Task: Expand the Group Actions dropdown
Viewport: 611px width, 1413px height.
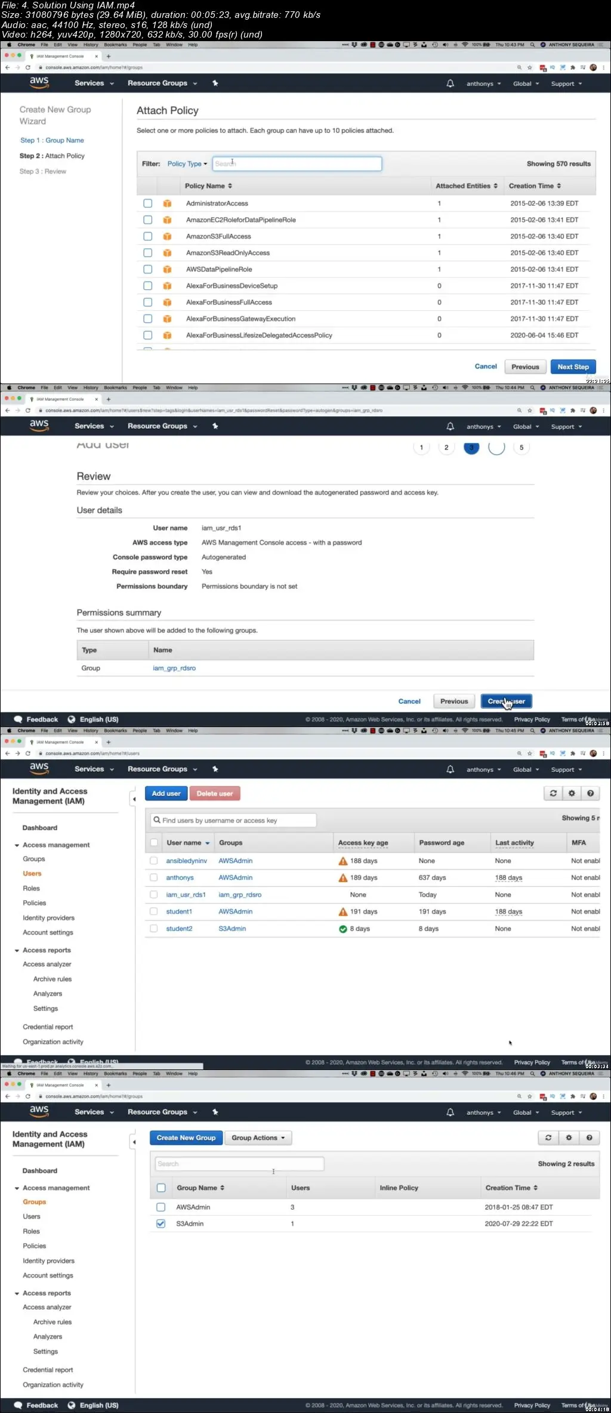Action: (258, 1137)
